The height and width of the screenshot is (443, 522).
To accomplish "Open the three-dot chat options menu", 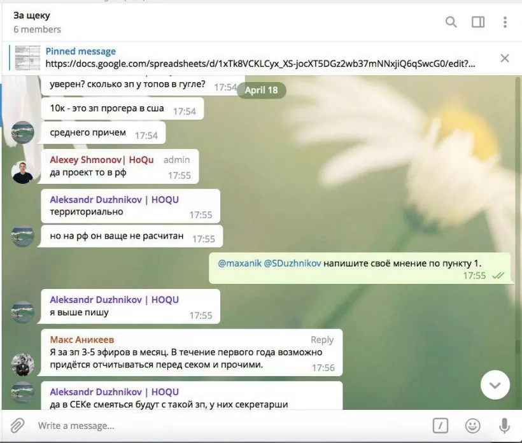I will click(505, 22).
